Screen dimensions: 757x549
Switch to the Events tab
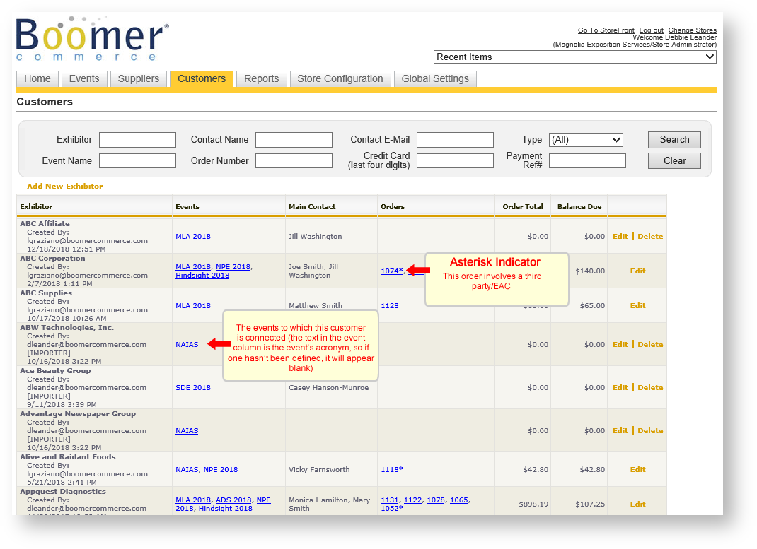point(84,78)
